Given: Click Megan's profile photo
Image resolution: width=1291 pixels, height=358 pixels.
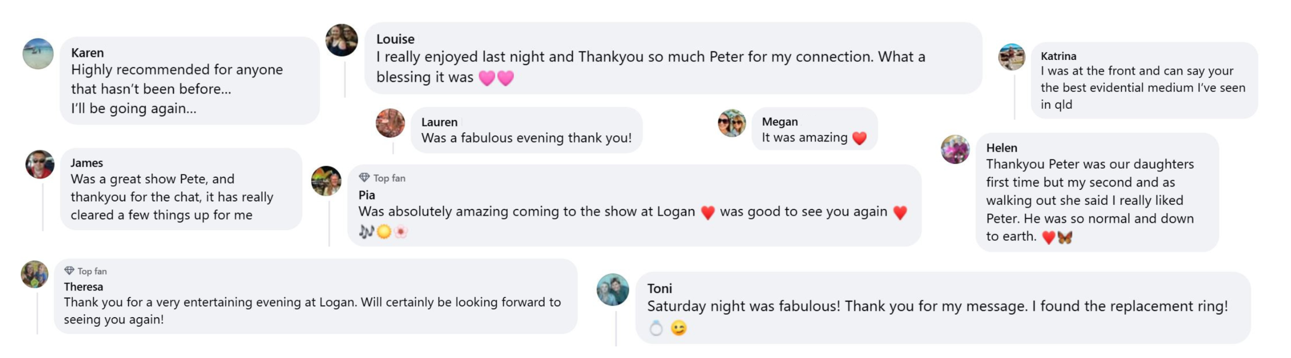Looking at the screenshot, I should pyautogui.click(x=732, y=123).
